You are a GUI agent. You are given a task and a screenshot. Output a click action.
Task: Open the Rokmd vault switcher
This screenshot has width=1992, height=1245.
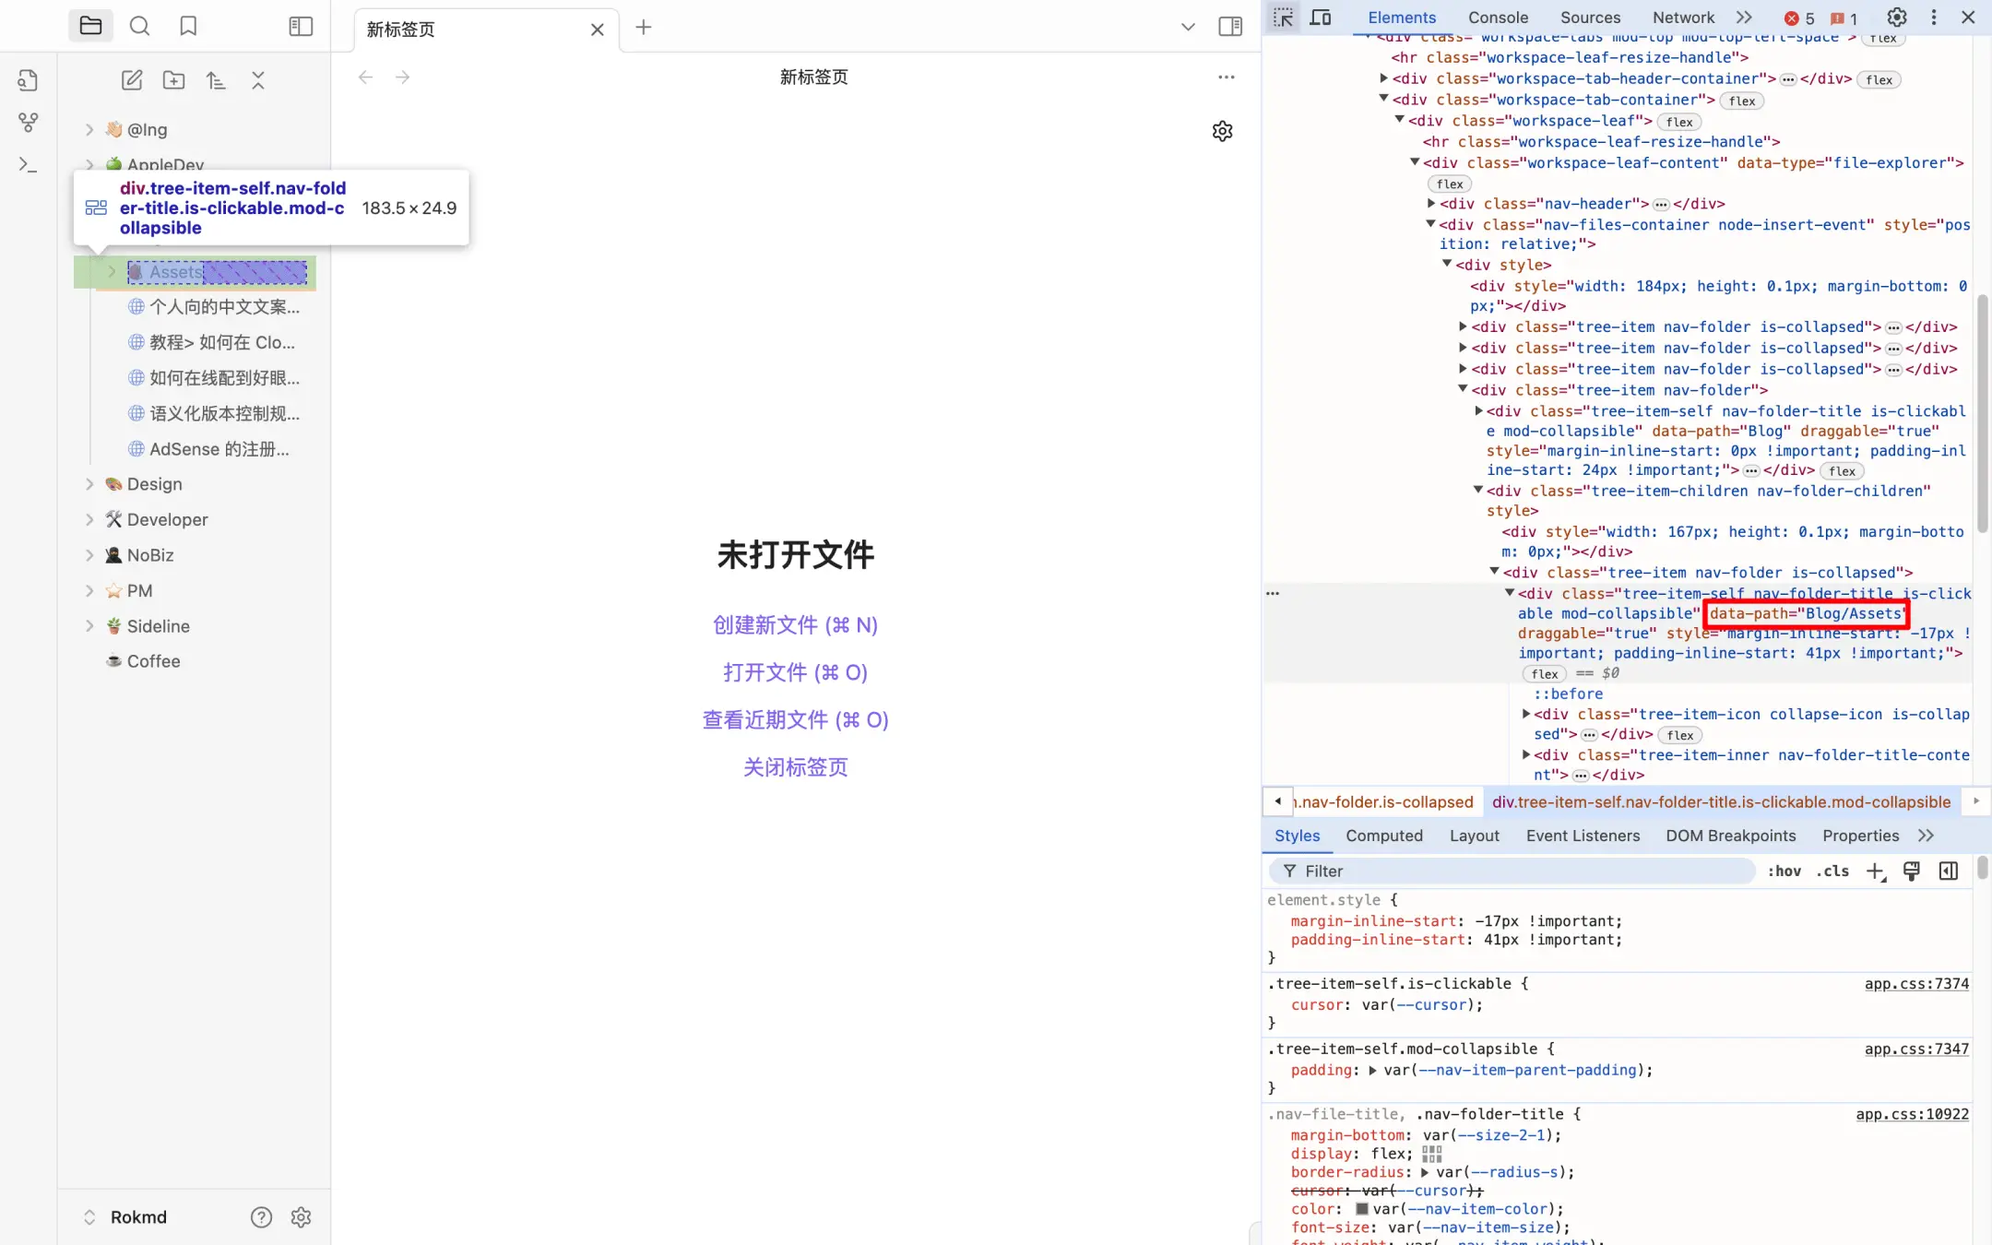coord(125,1217)
